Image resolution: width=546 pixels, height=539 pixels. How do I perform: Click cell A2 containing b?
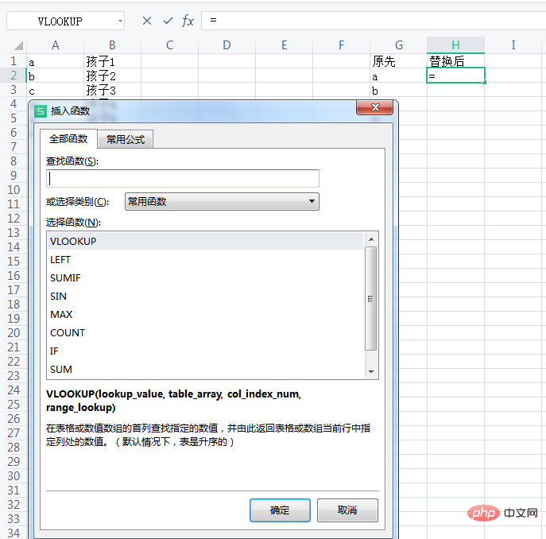(56, 76)
